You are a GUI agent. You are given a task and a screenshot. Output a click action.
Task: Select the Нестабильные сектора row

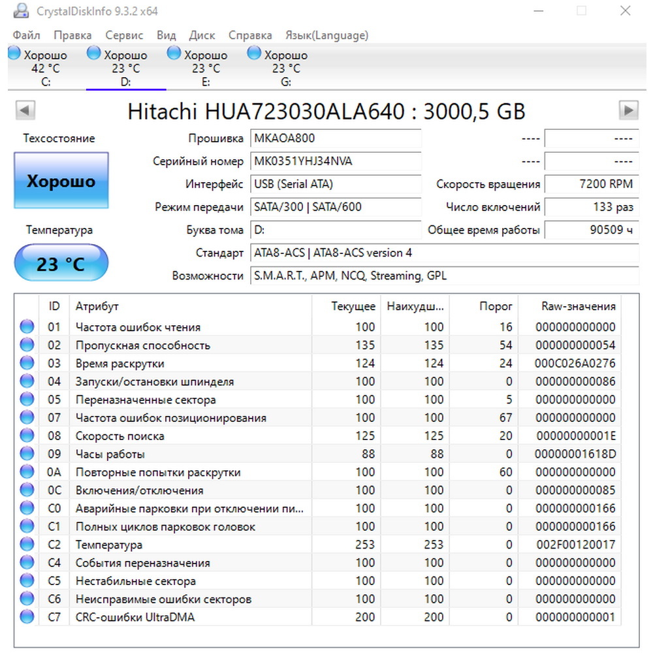(319, 581)
